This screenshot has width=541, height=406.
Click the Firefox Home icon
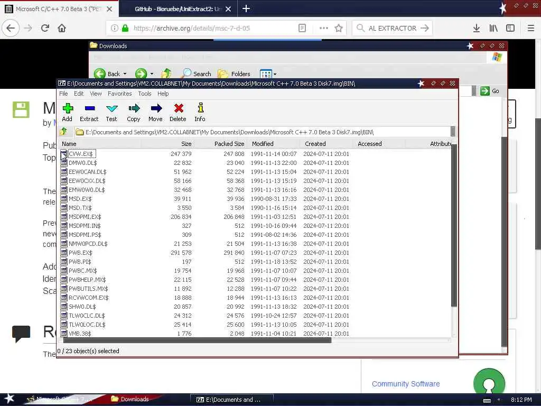coord(62,28)
